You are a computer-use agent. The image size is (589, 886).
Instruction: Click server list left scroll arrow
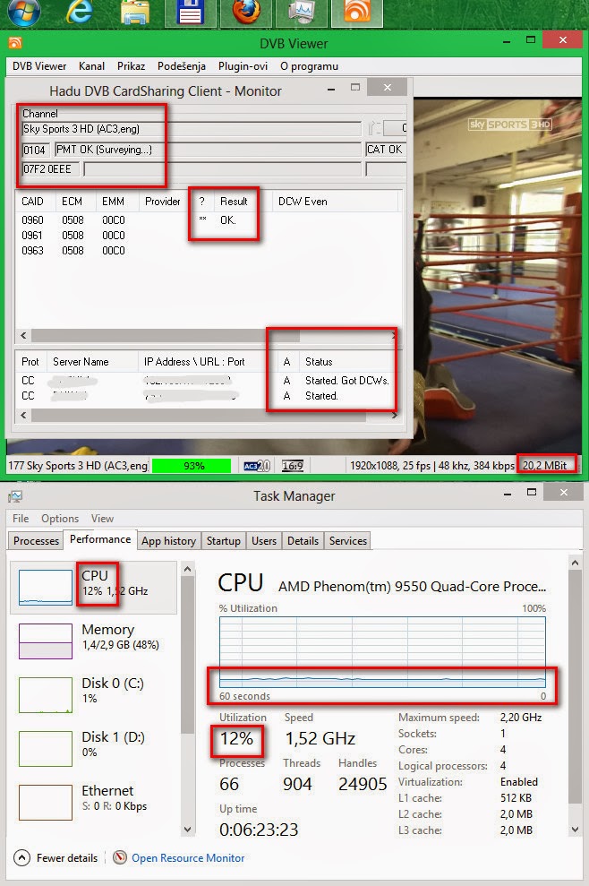23,415
